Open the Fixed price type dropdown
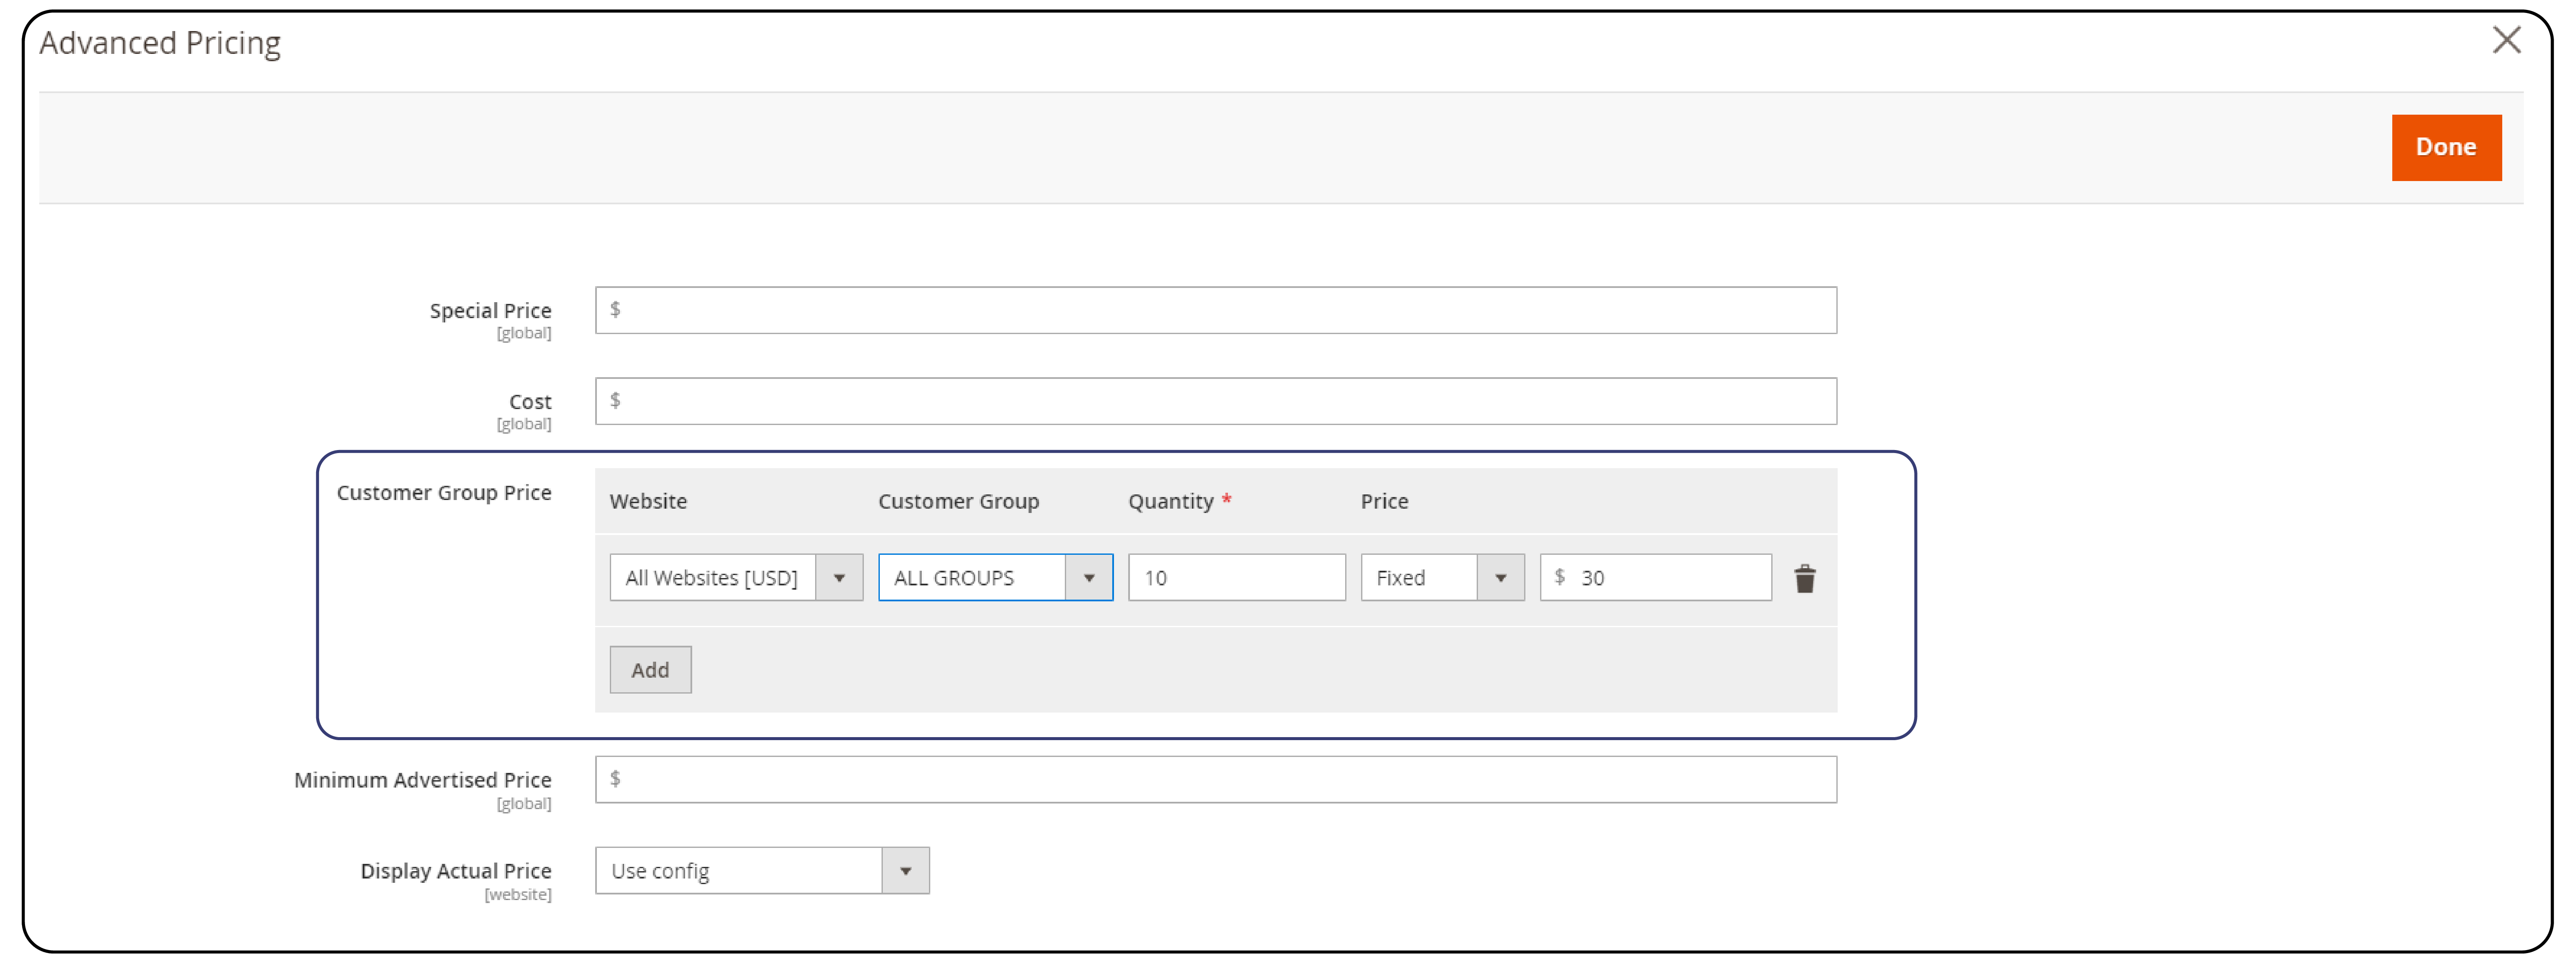 point(1442,578)
